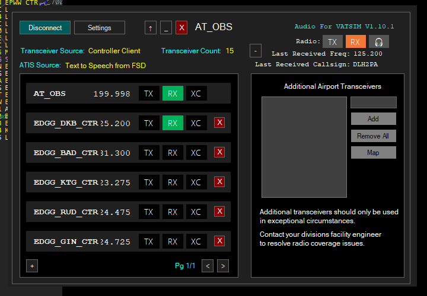Open the Settings window
This screenshot has height=296, width=427.
click(100, 28)
